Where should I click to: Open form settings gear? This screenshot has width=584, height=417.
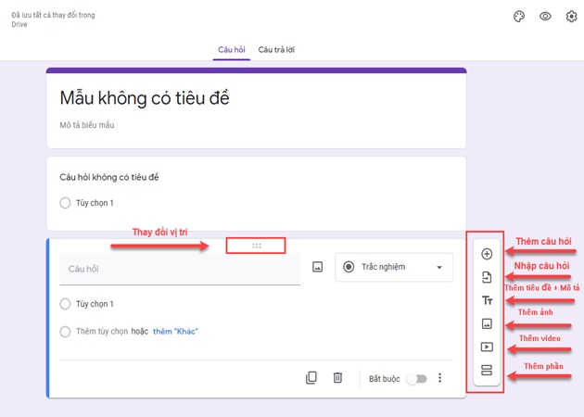pos(571,17)
